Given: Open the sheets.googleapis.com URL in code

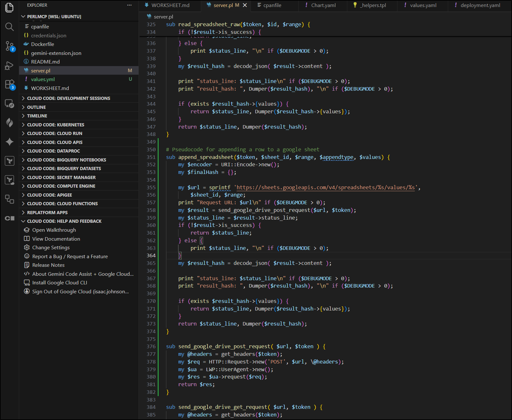Looking at the screenshot, I should (x=325, y=187).
